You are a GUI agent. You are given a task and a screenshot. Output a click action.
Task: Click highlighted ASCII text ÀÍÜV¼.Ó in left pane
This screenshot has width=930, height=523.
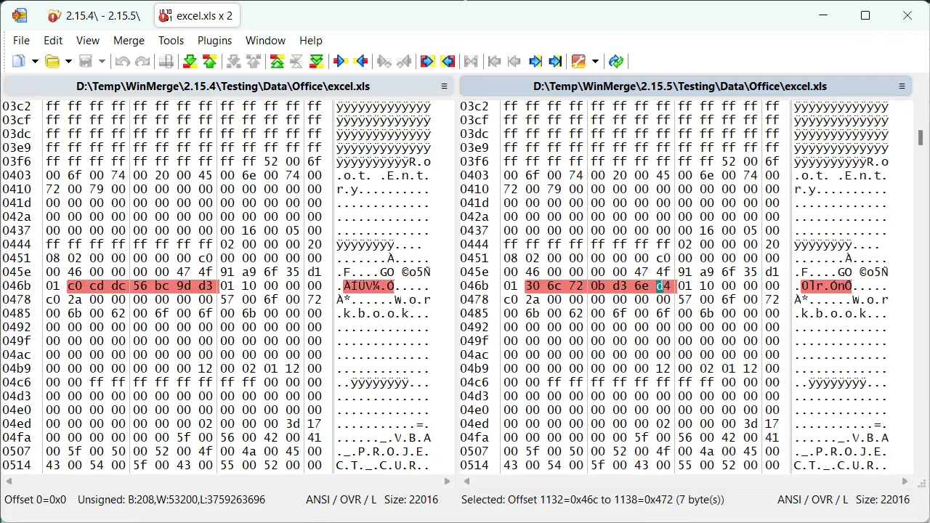click(368, 286)
